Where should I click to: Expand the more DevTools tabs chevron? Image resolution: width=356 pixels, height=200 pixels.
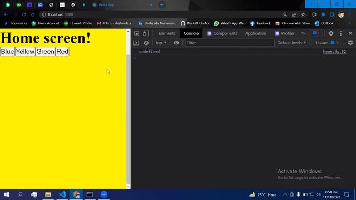(x=303, y=33)
